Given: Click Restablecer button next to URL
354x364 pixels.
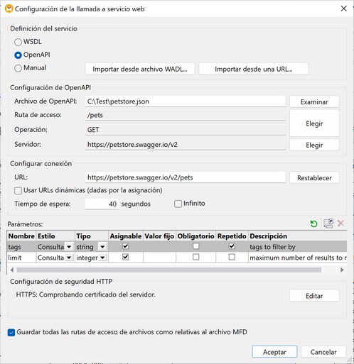Looking at the screenshot, I should [x=314, y=178].
